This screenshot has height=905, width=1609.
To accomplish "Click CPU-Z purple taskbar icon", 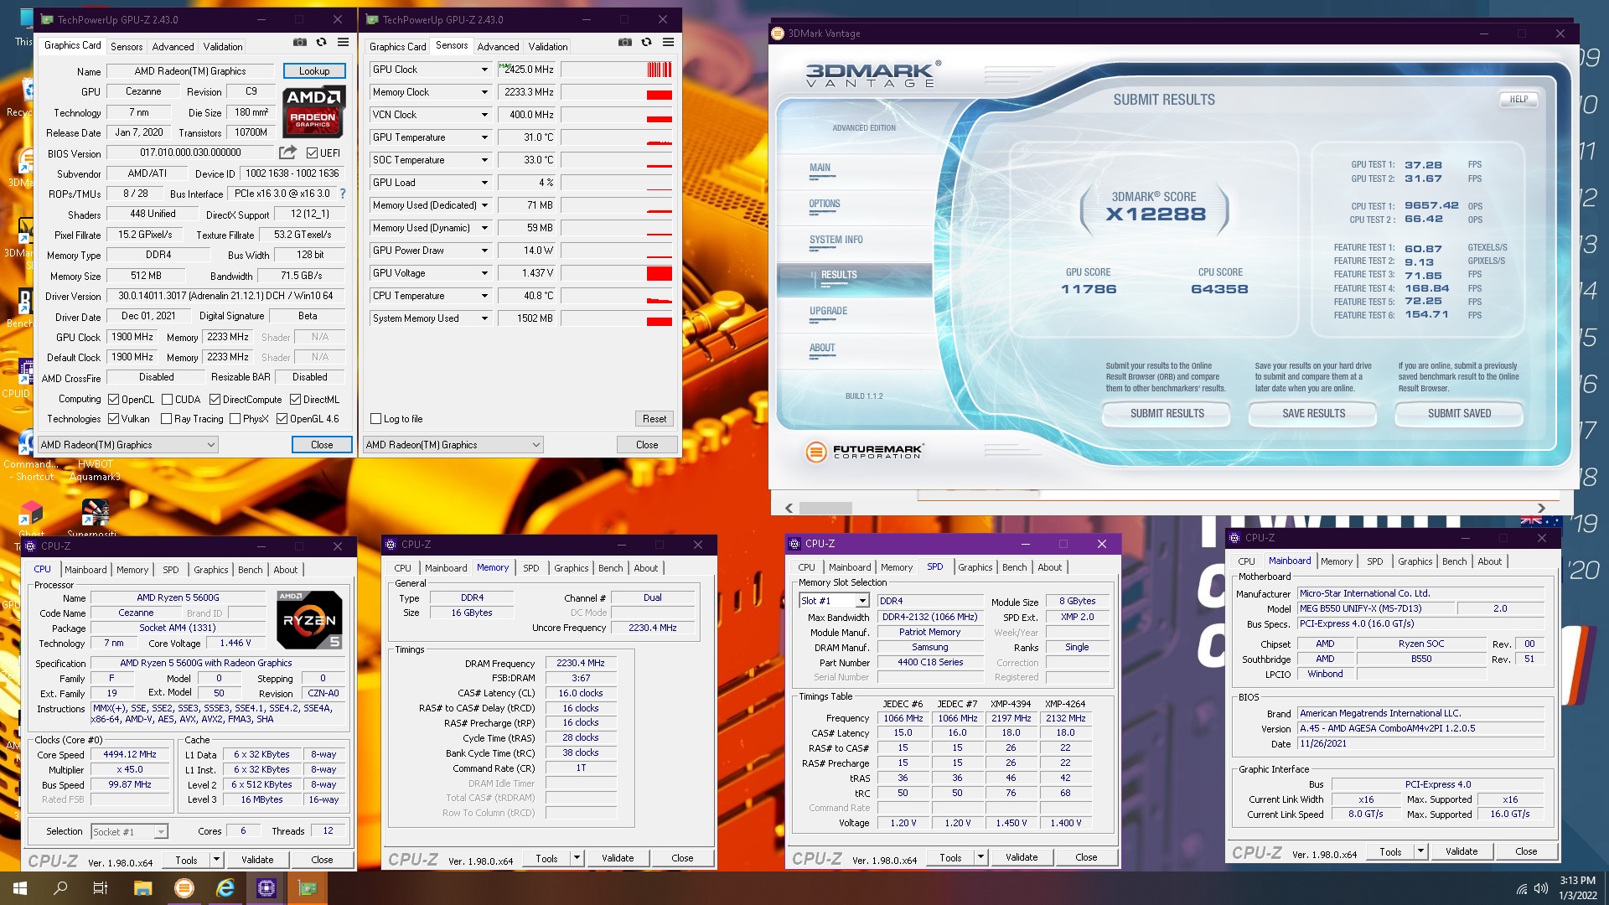I will coord(266,888).
